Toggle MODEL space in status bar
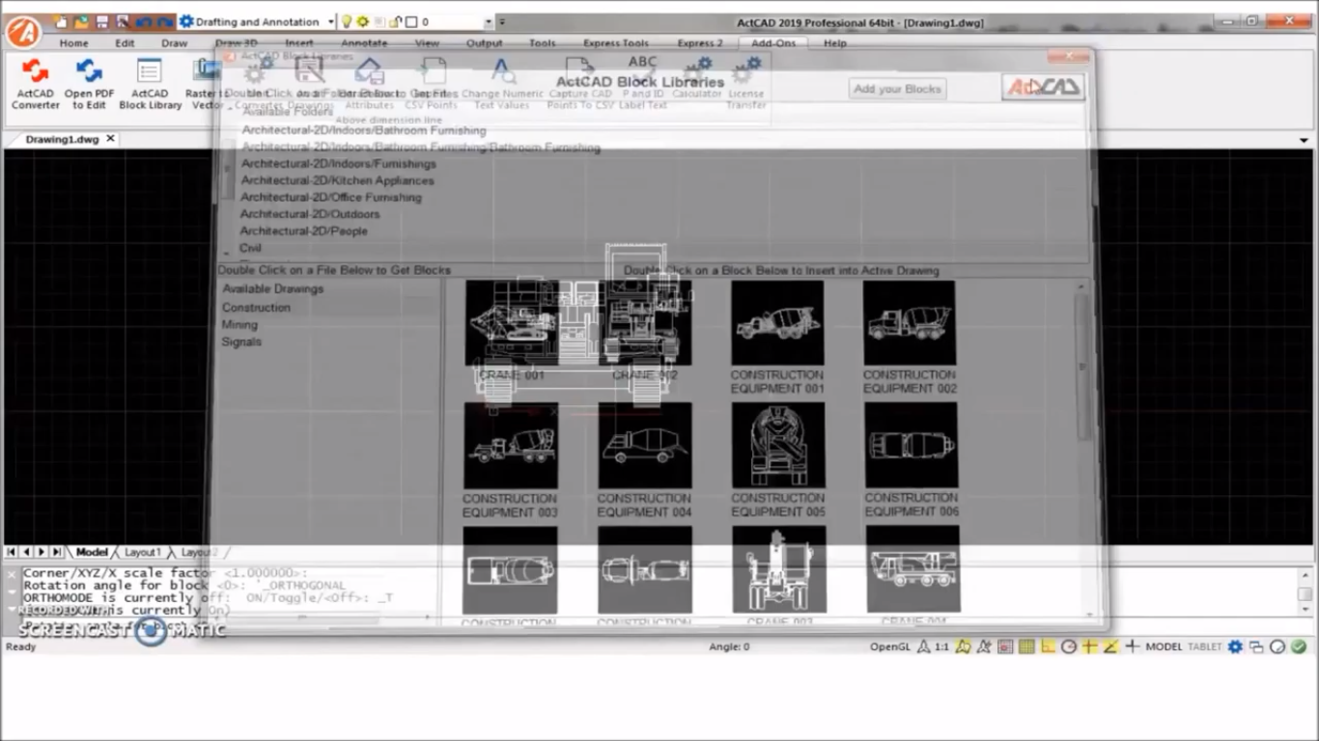Viewport: 1319px width, 741px height. click(x=1164, y=646)
